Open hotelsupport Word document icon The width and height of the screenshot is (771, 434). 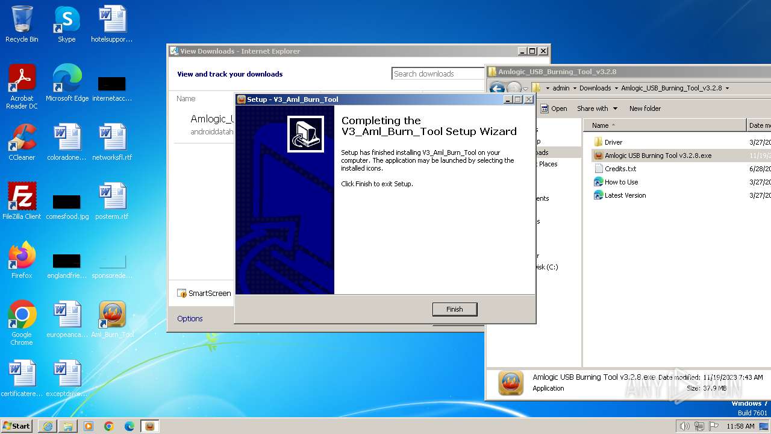point(112,24)
